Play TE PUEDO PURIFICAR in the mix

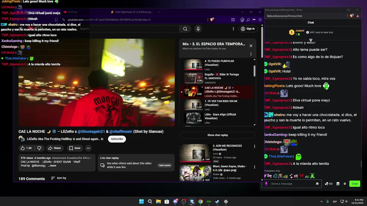click(218, 65)
